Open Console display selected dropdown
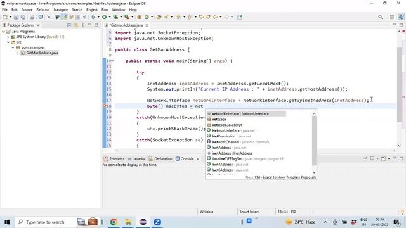Image resolution: width=406 pixels, height=228 pixels. pyautogui.click(x=377, y=158)
